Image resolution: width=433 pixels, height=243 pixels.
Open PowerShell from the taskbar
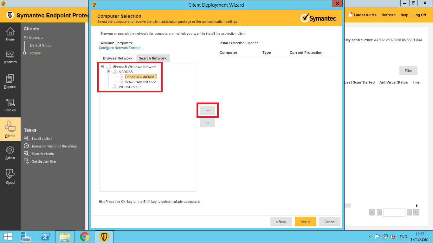[x=45, y=237]
